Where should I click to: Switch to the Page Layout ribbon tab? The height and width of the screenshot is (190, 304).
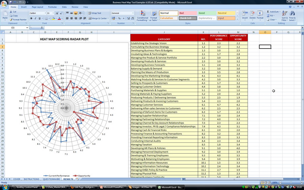tap(37, 7)
